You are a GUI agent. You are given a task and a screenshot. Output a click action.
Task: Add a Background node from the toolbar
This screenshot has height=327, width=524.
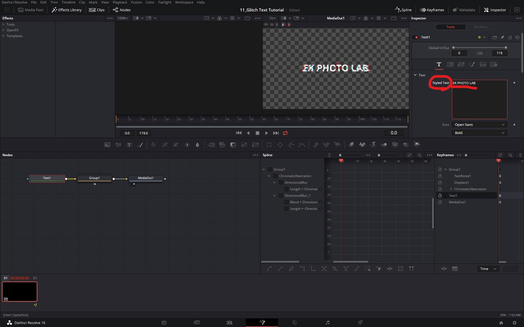[107, 145]
